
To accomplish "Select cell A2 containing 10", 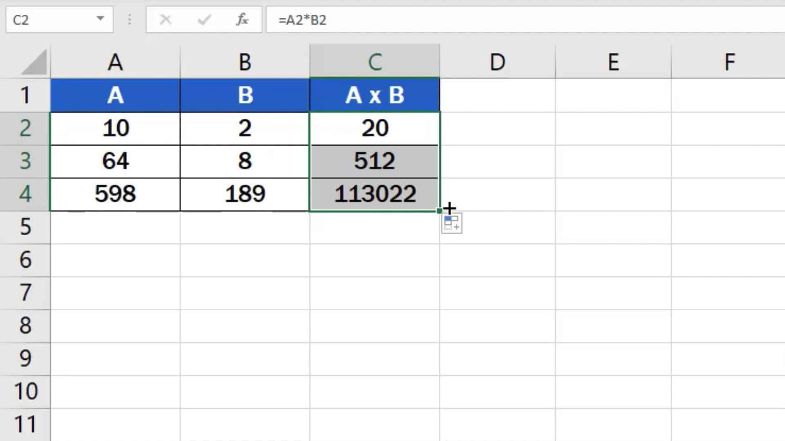I will 114,128.
